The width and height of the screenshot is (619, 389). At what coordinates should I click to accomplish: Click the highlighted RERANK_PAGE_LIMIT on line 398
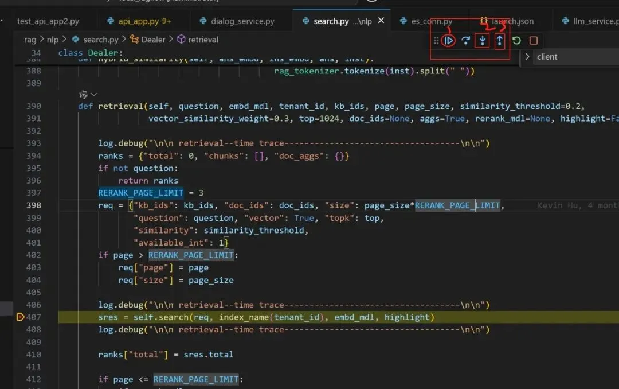pyautogui.click(x=457, y=205)
